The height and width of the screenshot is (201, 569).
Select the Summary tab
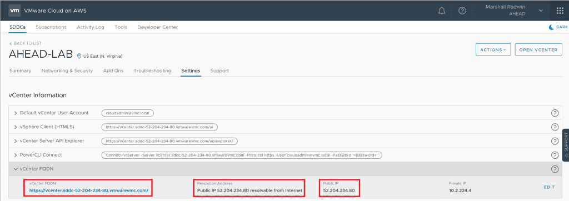click(21, 71)
